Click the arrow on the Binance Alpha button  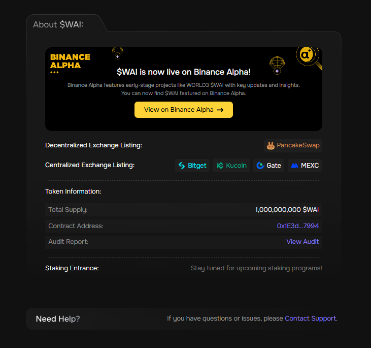click(x=220, y=110)
